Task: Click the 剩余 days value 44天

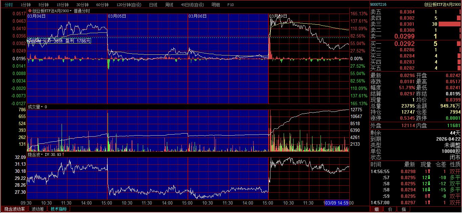Action: click(x=455, y=133)
